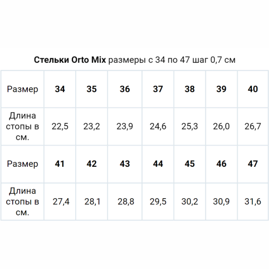Click the foot length value 22,5
269x269 pixels.
[60, 126]
